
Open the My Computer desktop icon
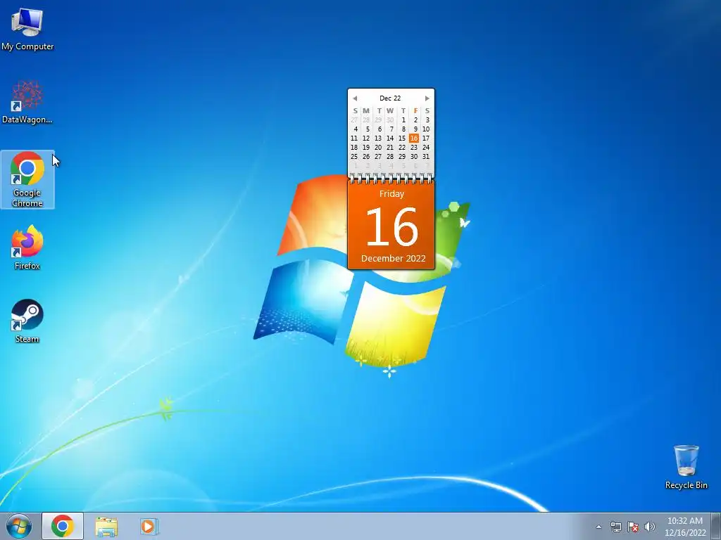(27, 28)
